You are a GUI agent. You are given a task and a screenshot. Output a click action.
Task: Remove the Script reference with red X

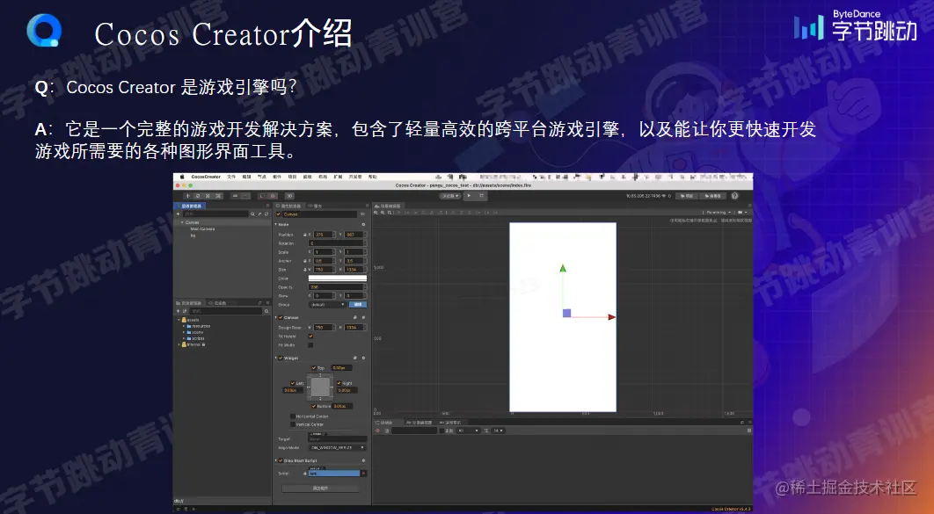[363, 474]
